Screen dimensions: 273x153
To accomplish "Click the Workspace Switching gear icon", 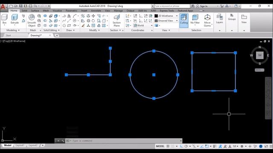I will point(242,146).
